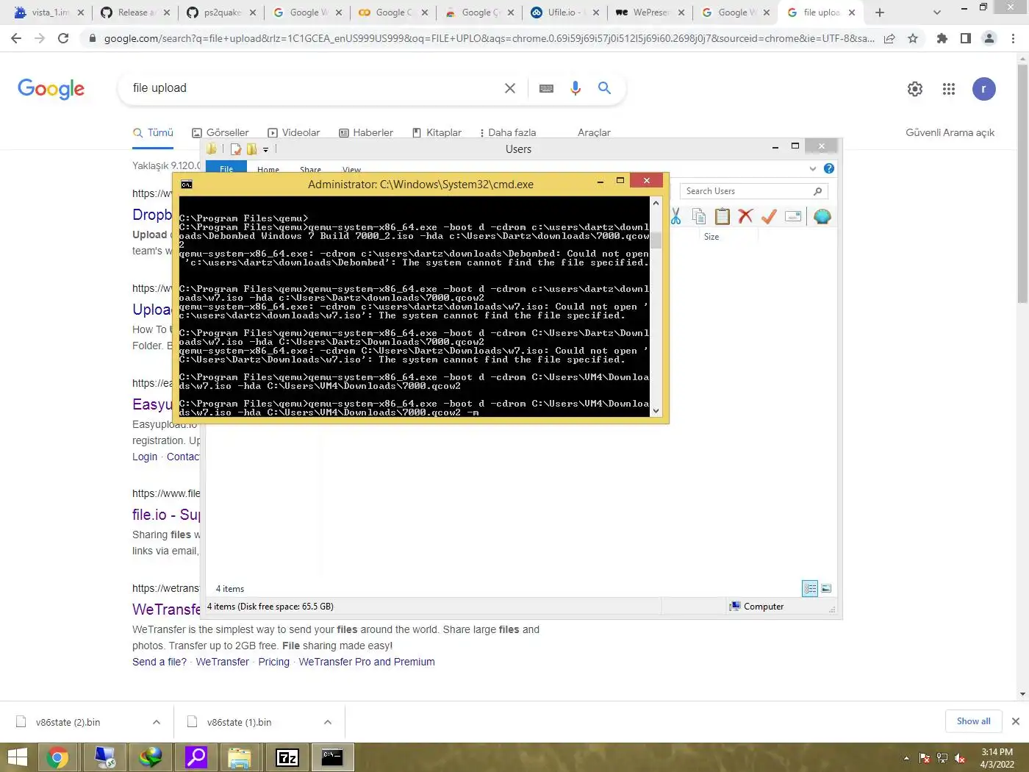Viewport: 1029px width, 772px height.
Task: Open the remote desktop icon in taskbar
Action: (105, 757)
